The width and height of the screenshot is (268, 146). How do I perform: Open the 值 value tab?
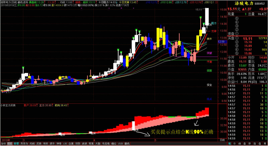click(260, 144)
